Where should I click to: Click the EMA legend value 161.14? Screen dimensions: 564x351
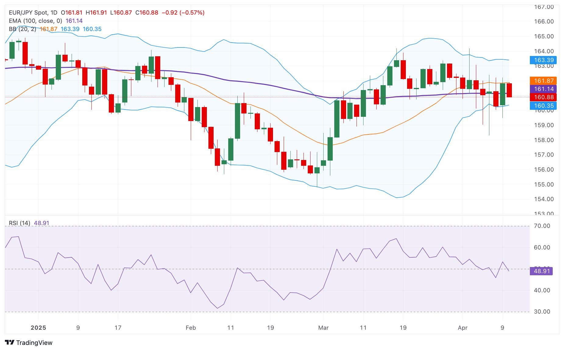[x=74, y=21]
